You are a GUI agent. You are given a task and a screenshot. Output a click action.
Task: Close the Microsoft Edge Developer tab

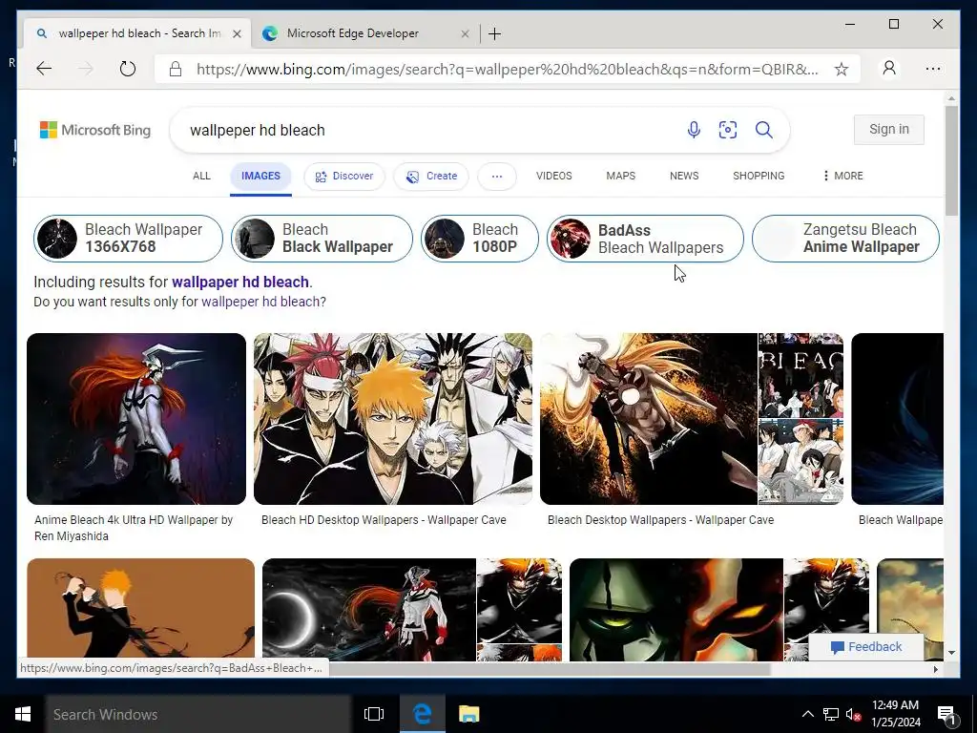click(x=465, y=33)
